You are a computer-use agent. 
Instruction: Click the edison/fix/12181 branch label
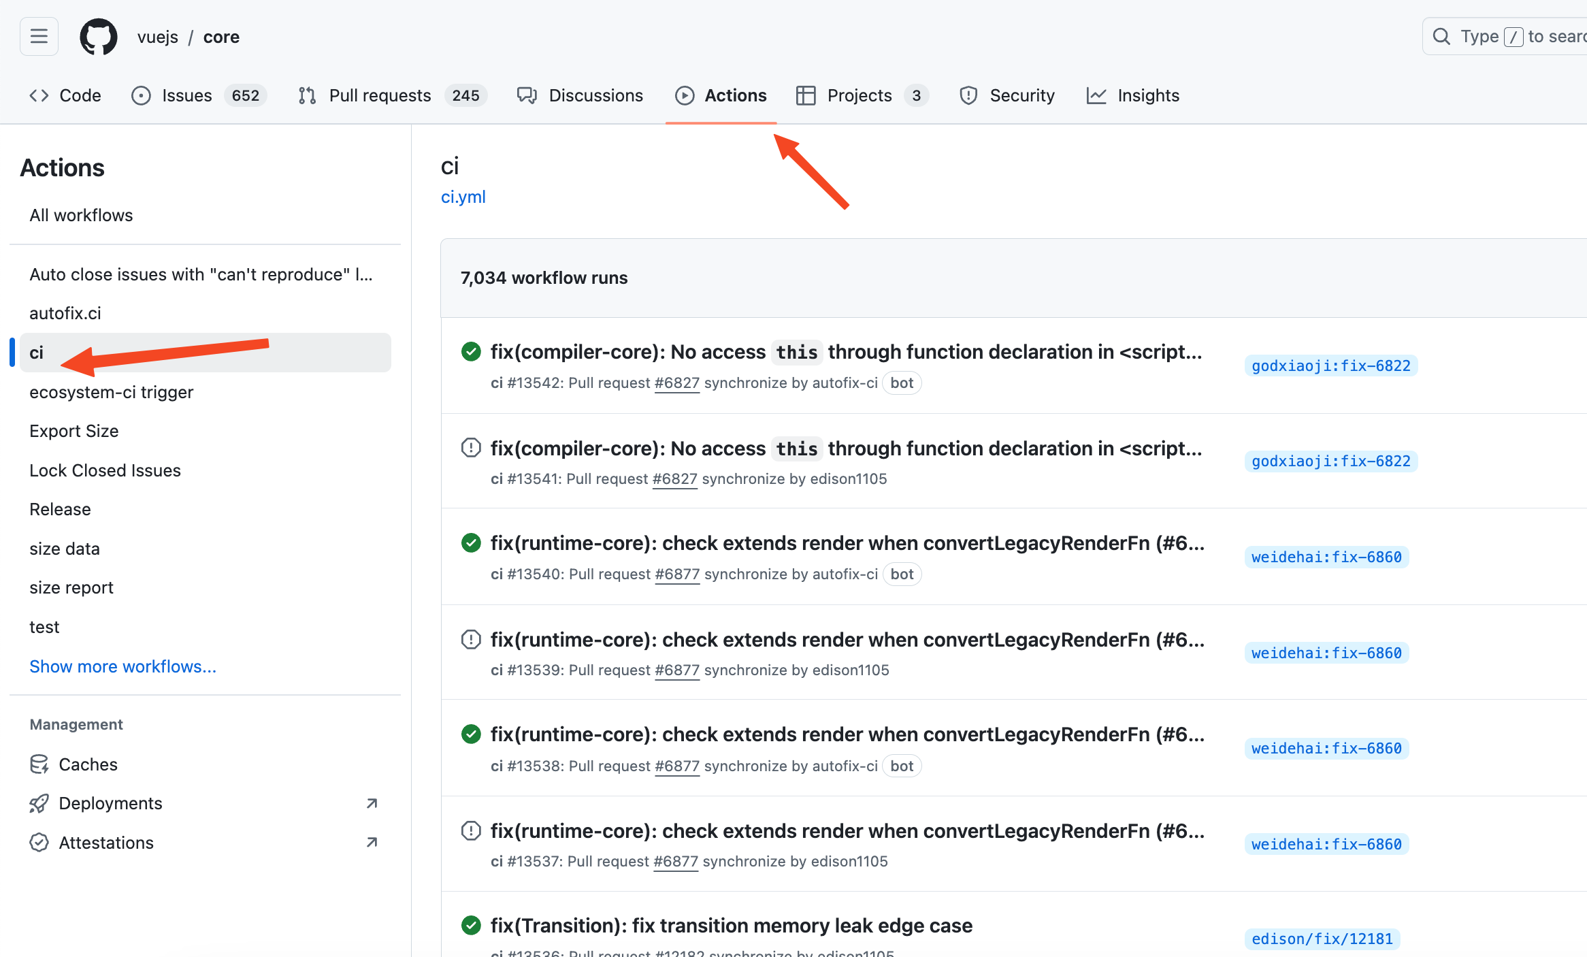point(1322,939)
